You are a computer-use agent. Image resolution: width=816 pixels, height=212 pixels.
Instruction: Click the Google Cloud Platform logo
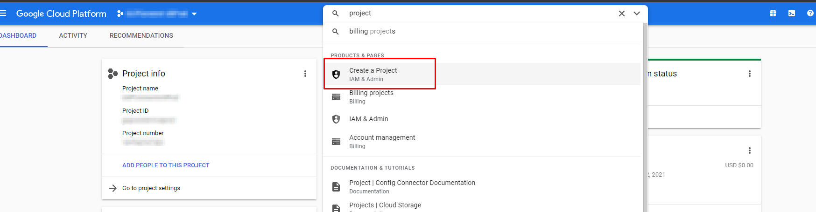pos(61,14)
